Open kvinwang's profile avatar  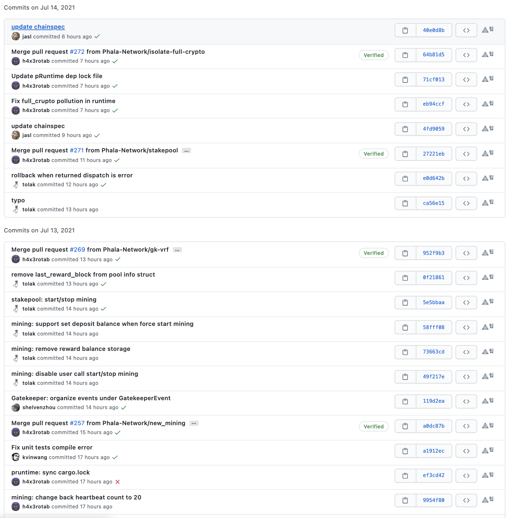[16, 457]
